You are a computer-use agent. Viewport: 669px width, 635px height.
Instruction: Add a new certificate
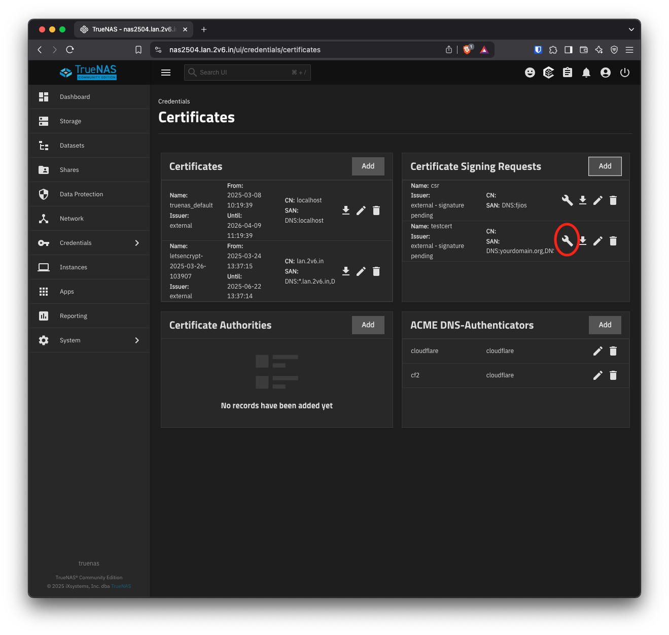coord(368,166)
